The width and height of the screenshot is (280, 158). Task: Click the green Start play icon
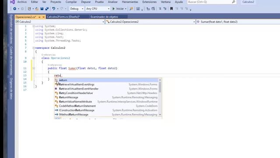pos(114,9)
